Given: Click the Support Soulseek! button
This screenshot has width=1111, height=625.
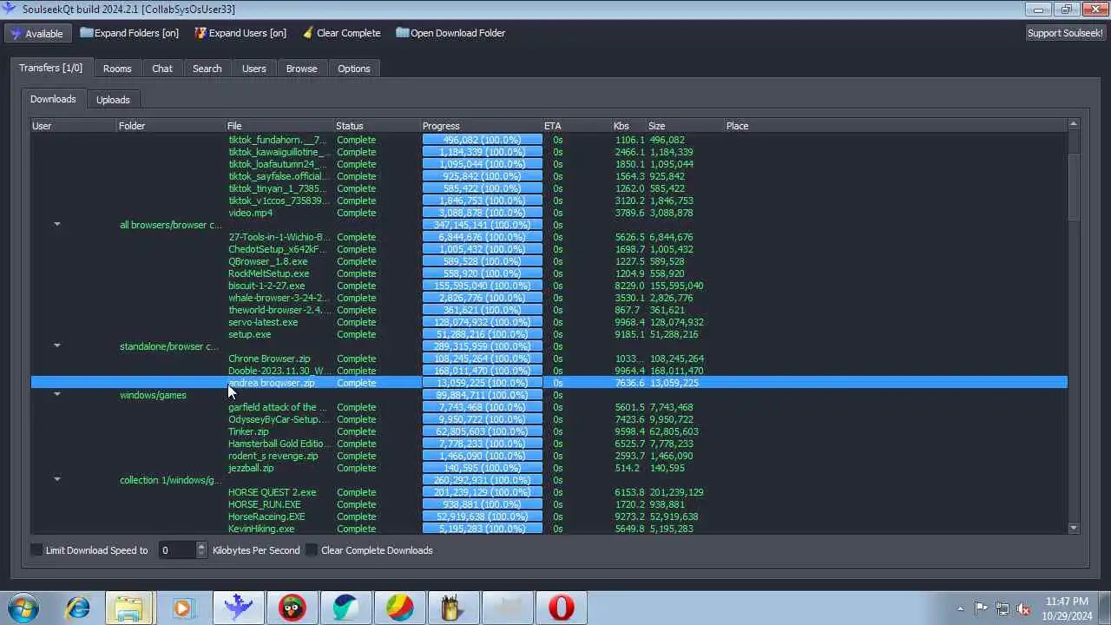Looking at the screenshot, I should coord(1065,33).
